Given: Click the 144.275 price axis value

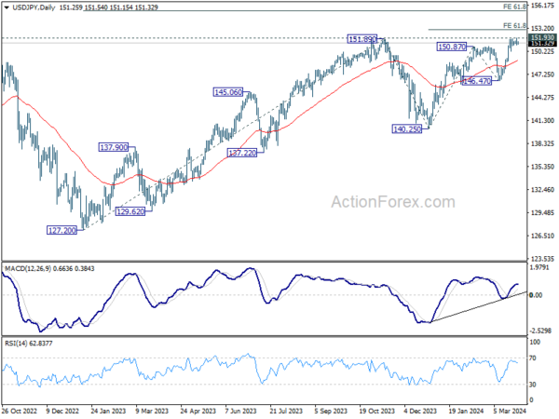Looking at the screenshot, I should [x=542, y=98].
